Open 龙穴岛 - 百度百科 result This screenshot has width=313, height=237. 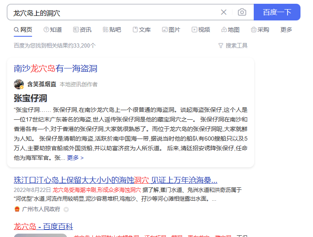[43, 227]
